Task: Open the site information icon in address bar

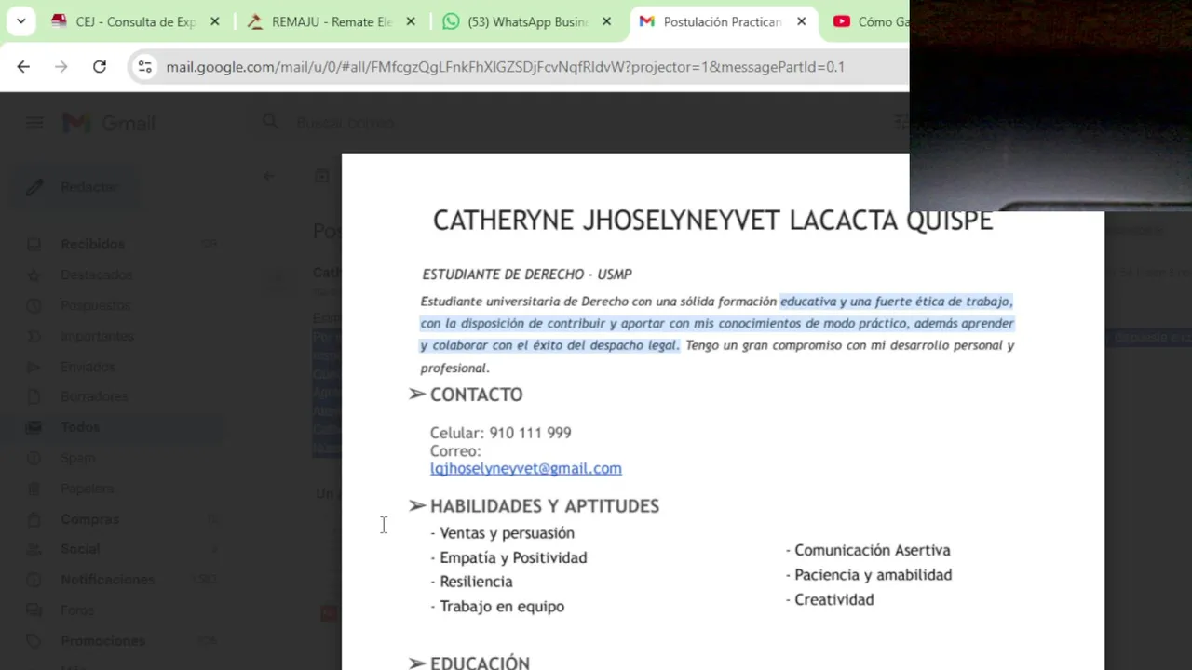Action: [144, 66]
